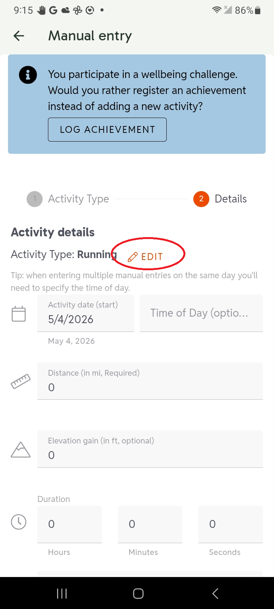Tap the Hours duration field
This screenshot has width=274, height=609.
pyautogui.click(x=70, y=525)
